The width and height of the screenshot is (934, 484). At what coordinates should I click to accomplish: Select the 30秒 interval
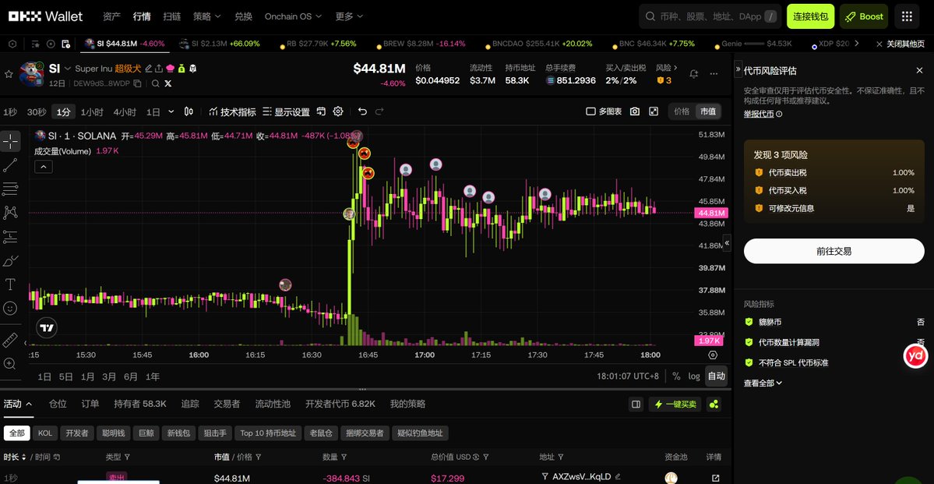pyautogui.click(x=37, y=111)
